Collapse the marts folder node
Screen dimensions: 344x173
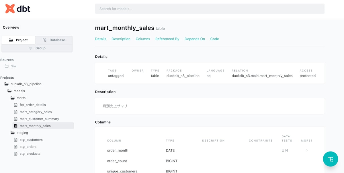[x=21, y=98]
